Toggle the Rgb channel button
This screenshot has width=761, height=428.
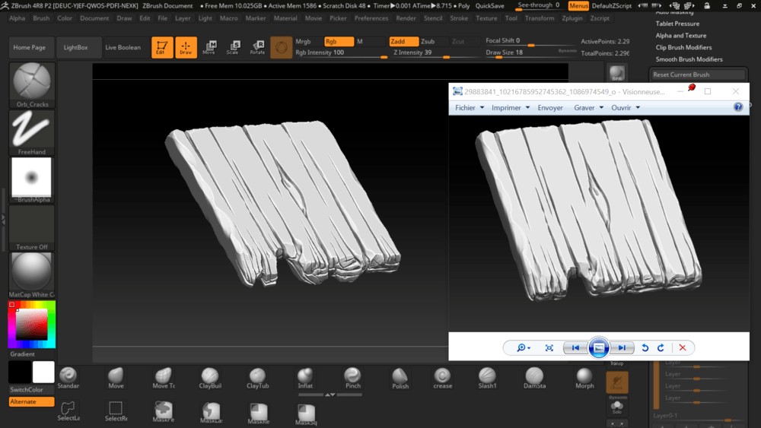coord(339,41)
